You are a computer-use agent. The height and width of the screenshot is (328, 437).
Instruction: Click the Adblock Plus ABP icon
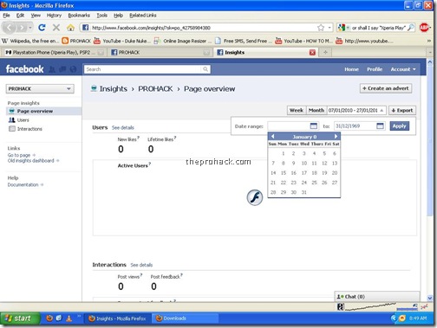click(424, 28)
